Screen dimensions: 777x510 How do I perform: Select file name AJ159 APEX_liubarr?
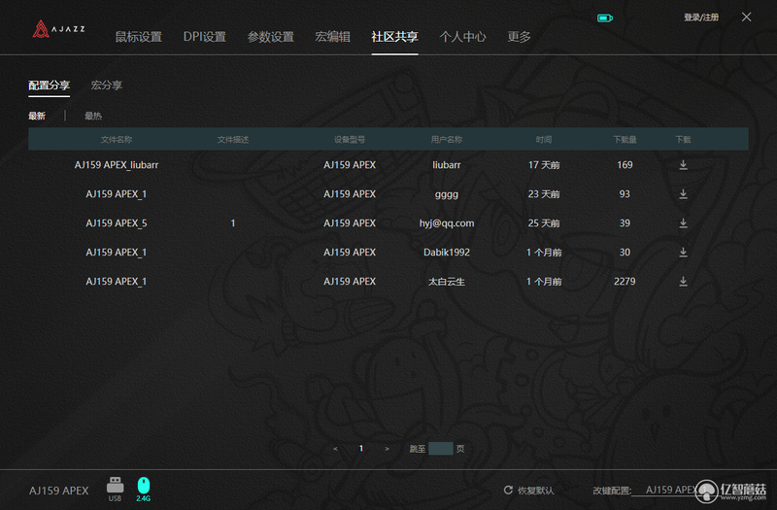(x=116, y=165)
